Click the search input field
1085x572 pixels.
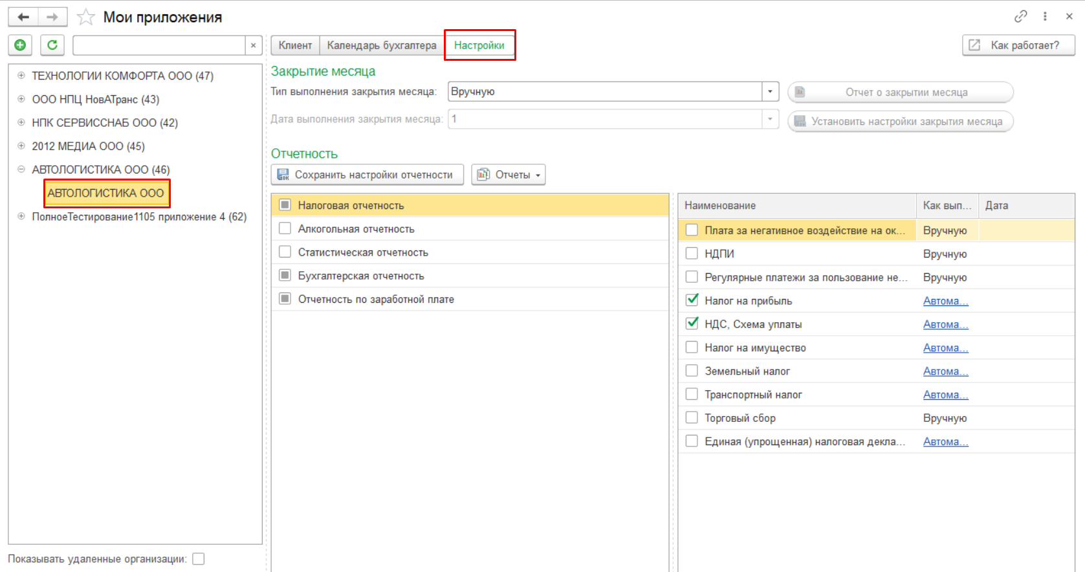(159, 45)
